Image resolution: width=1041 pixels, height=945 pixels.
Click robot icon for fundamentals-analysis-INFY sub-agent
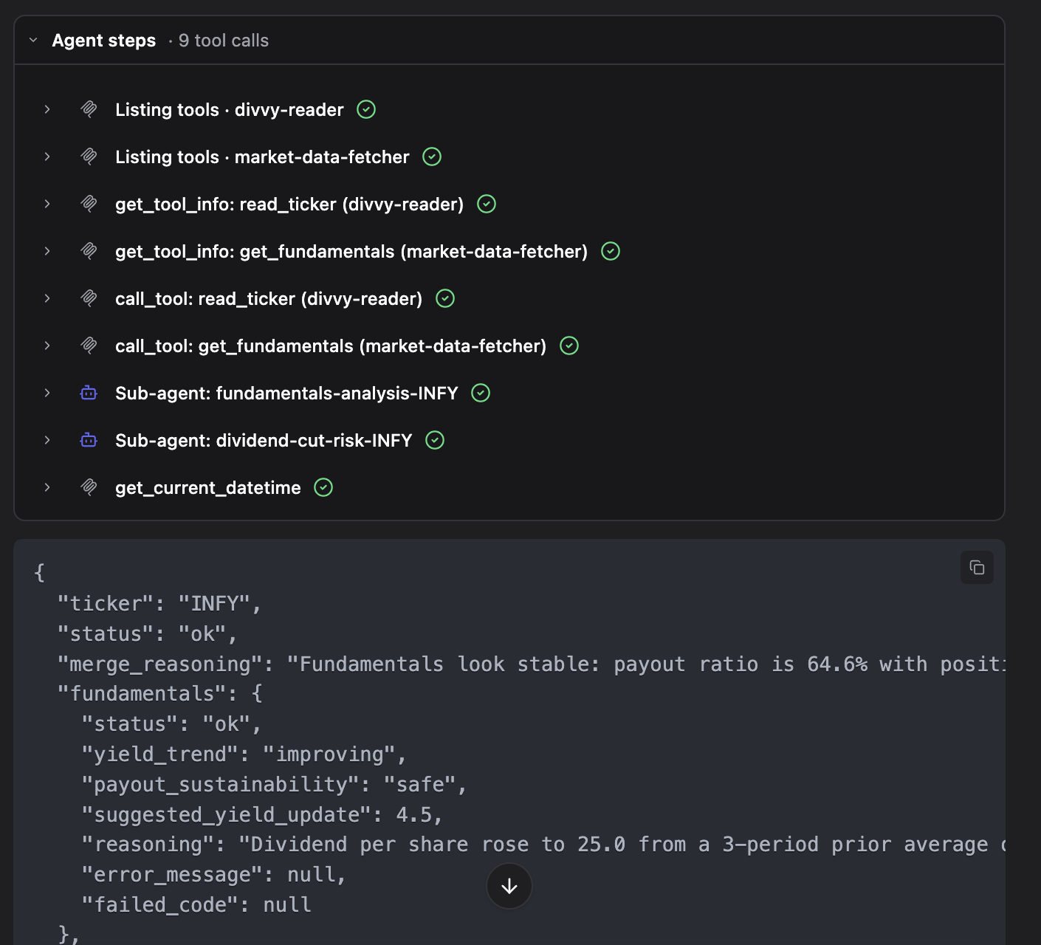coord(89,393)
